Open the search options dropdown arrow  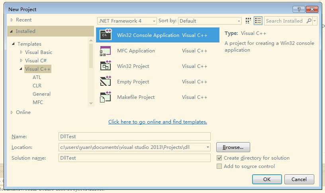[x=315, y=21]
